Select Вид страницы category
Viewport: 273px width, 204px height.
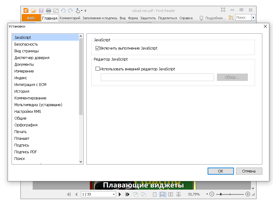pos(45,51)
